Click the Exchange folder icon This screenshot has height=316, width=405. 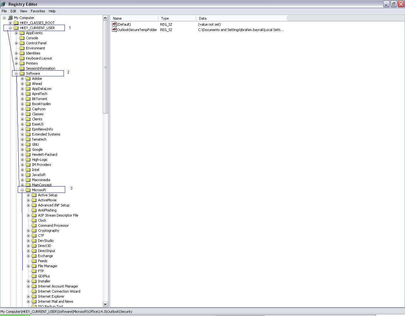tap(34, 256)
